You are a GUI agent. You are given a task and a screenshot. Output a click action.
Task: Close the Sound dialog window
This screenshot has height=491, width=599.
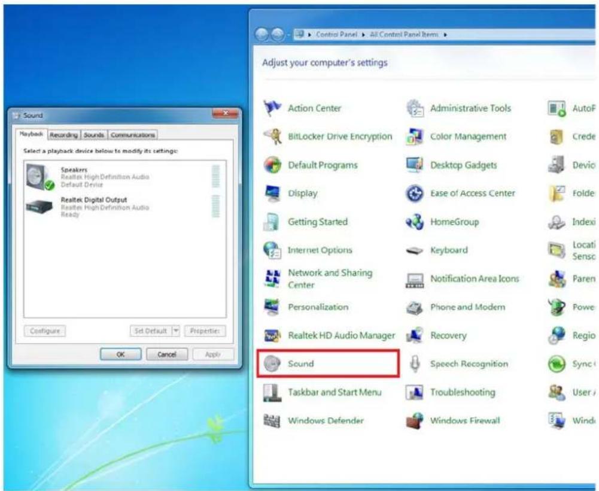click(x=226, y=113)
